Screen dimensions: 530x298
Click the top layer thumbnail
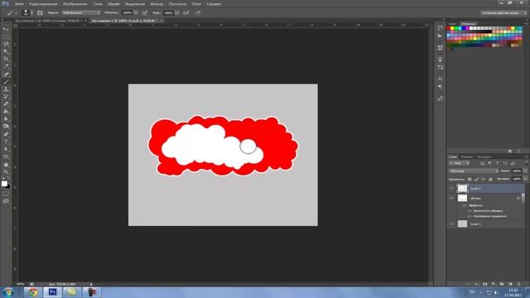(462, 188)
